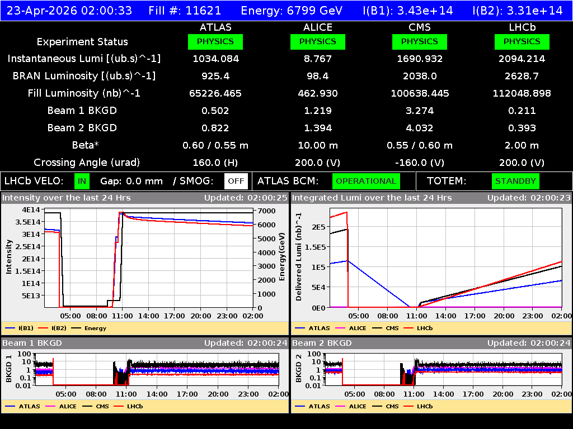
Task: Click LHCb legend entry in Integrated Lumi chart
Action: pyautogui.click(x=418, y=328)
